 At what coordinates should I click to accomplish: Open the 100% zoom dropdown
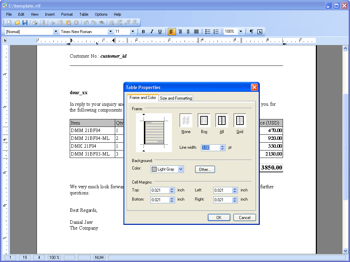[x=241, y=32]
